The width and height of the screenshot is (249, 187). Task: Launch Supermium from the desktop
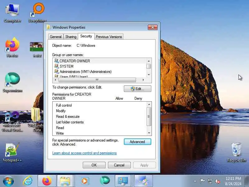(x=12, y=82)
